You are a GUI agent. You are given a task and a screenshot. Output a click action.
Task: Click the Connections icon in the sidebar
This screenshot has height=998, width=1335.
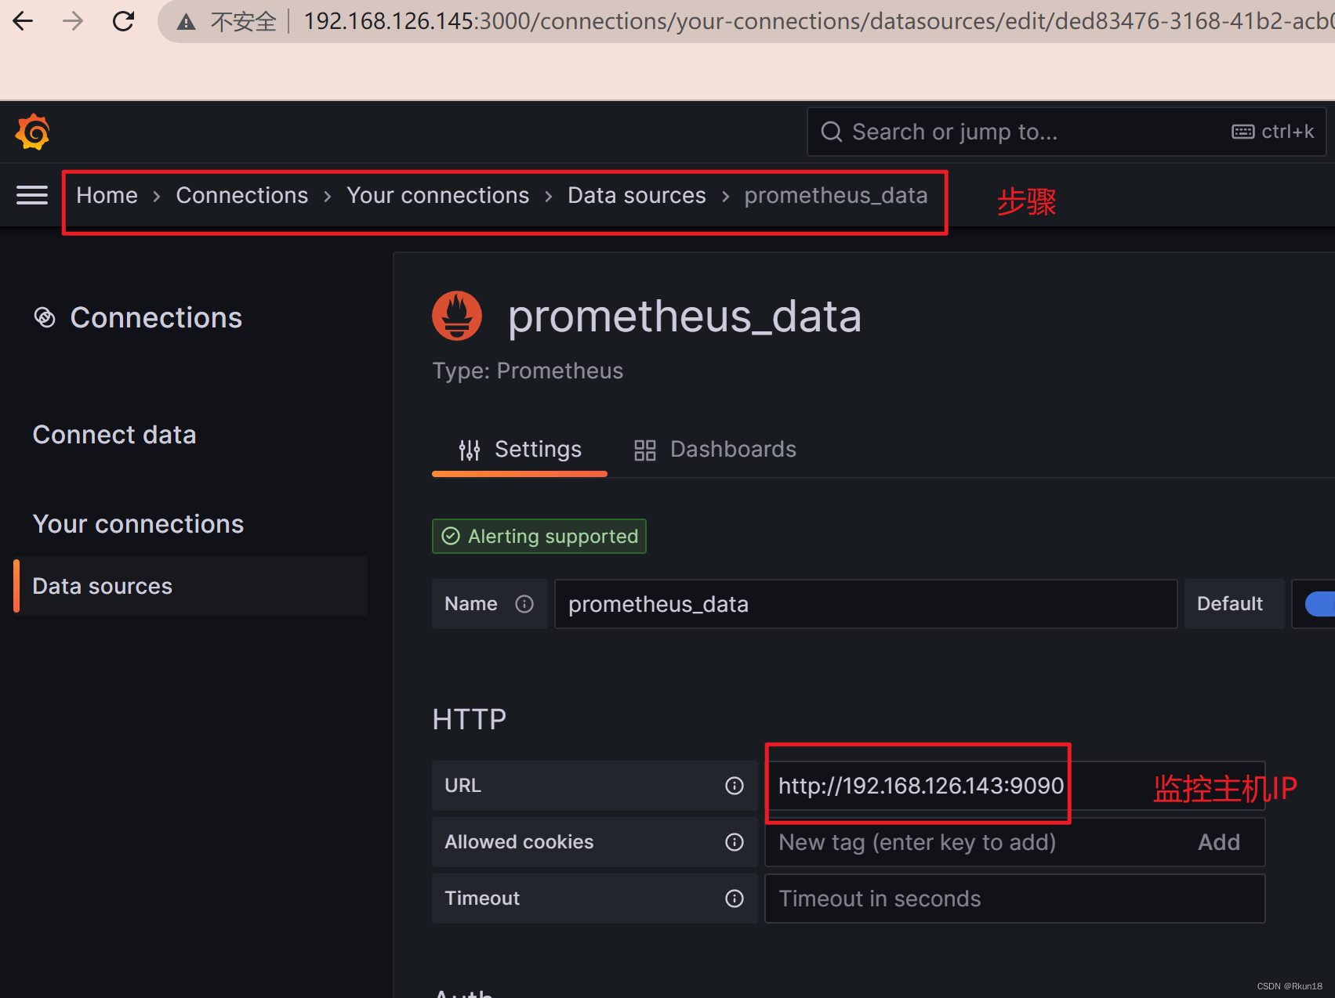pyautogui.click(x=45, y=317)
